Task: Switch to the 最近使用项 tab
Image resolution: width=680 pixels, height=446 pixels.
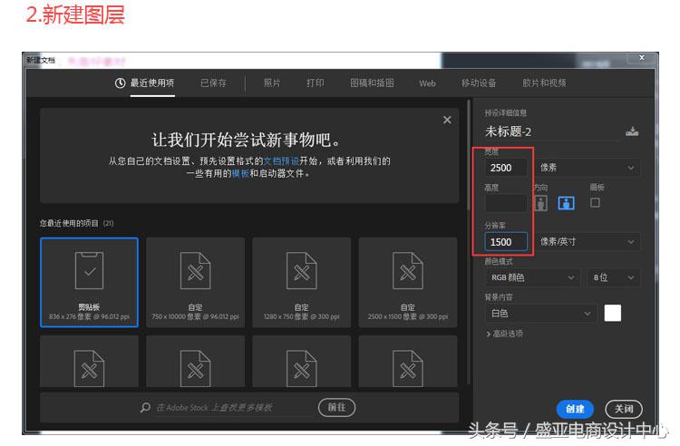Action: [x=152, y=83]
